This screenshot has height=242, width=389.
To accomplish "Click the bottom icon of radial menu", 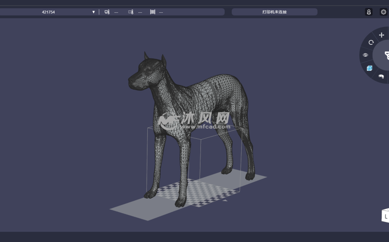I will [x=381, y=76].
